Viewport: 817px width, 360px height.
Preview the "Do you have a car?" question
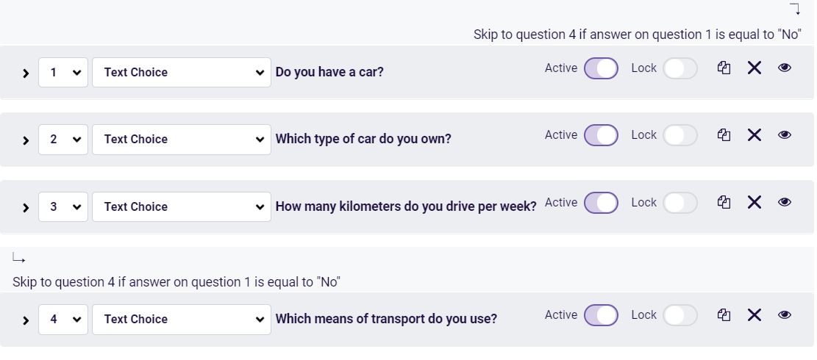point(785,68)
